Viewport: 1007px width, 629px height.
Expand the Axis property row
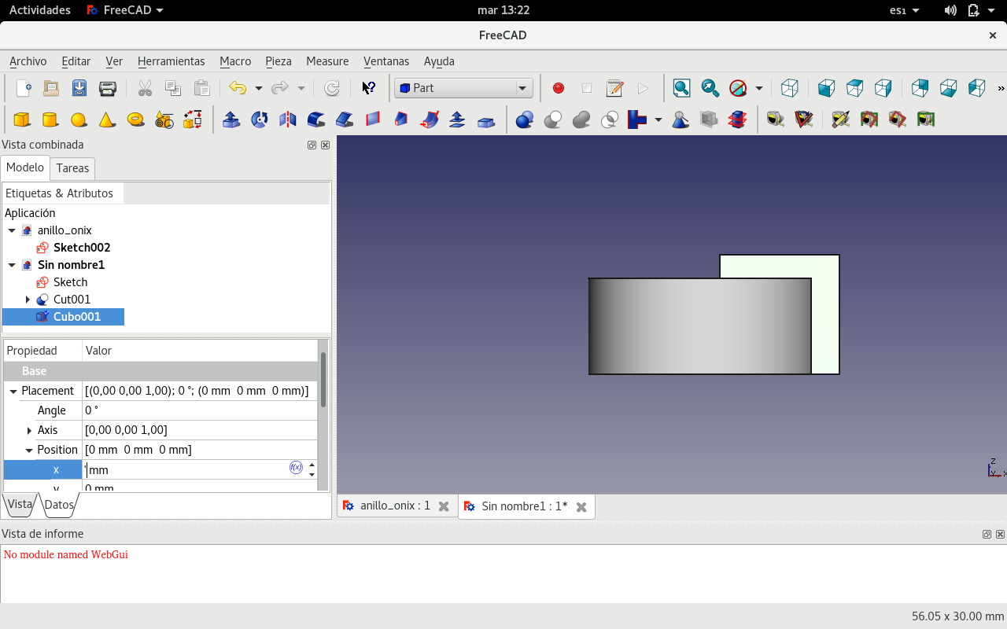(x=29, y=430)
